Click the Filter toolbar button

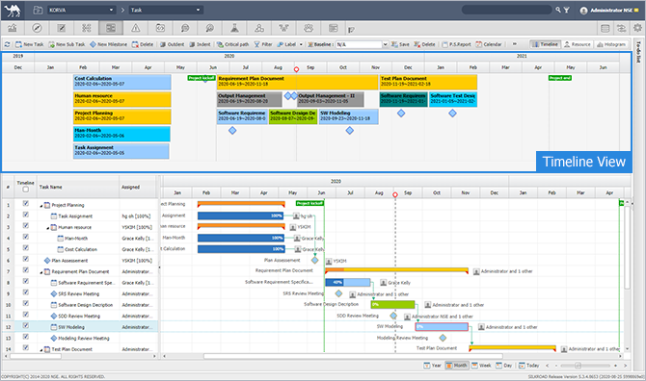263,44
